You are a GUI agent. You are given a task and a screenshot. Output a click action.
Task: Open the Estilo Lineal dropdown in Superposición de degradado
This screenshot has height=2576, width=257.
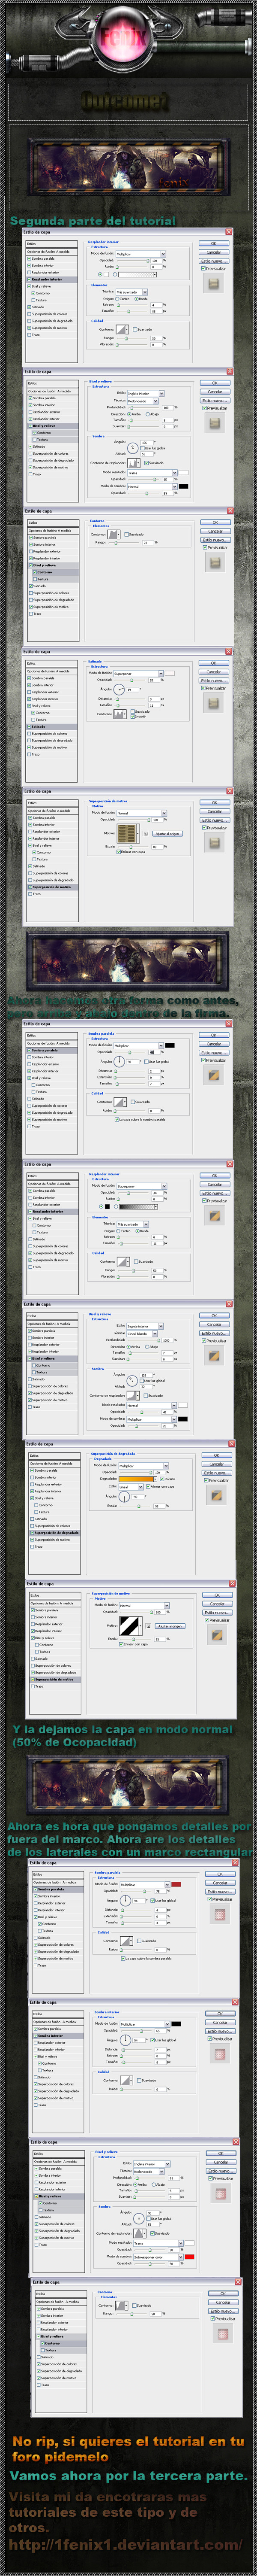coord(131,1487)
